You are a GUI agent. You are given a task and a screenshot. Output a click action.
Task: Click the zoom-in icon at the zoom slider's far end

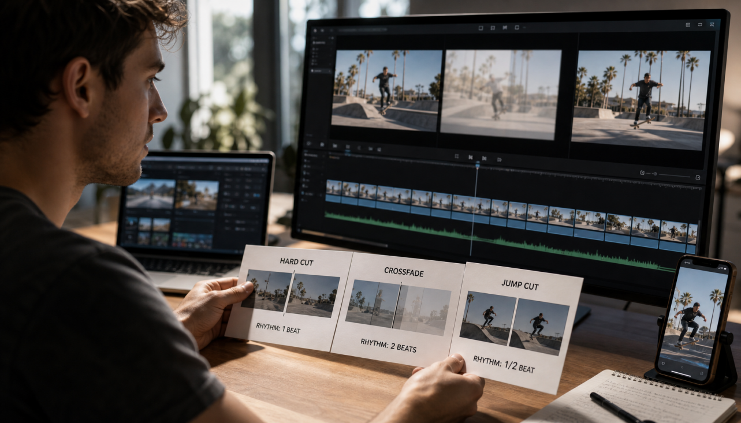point(698,177)
